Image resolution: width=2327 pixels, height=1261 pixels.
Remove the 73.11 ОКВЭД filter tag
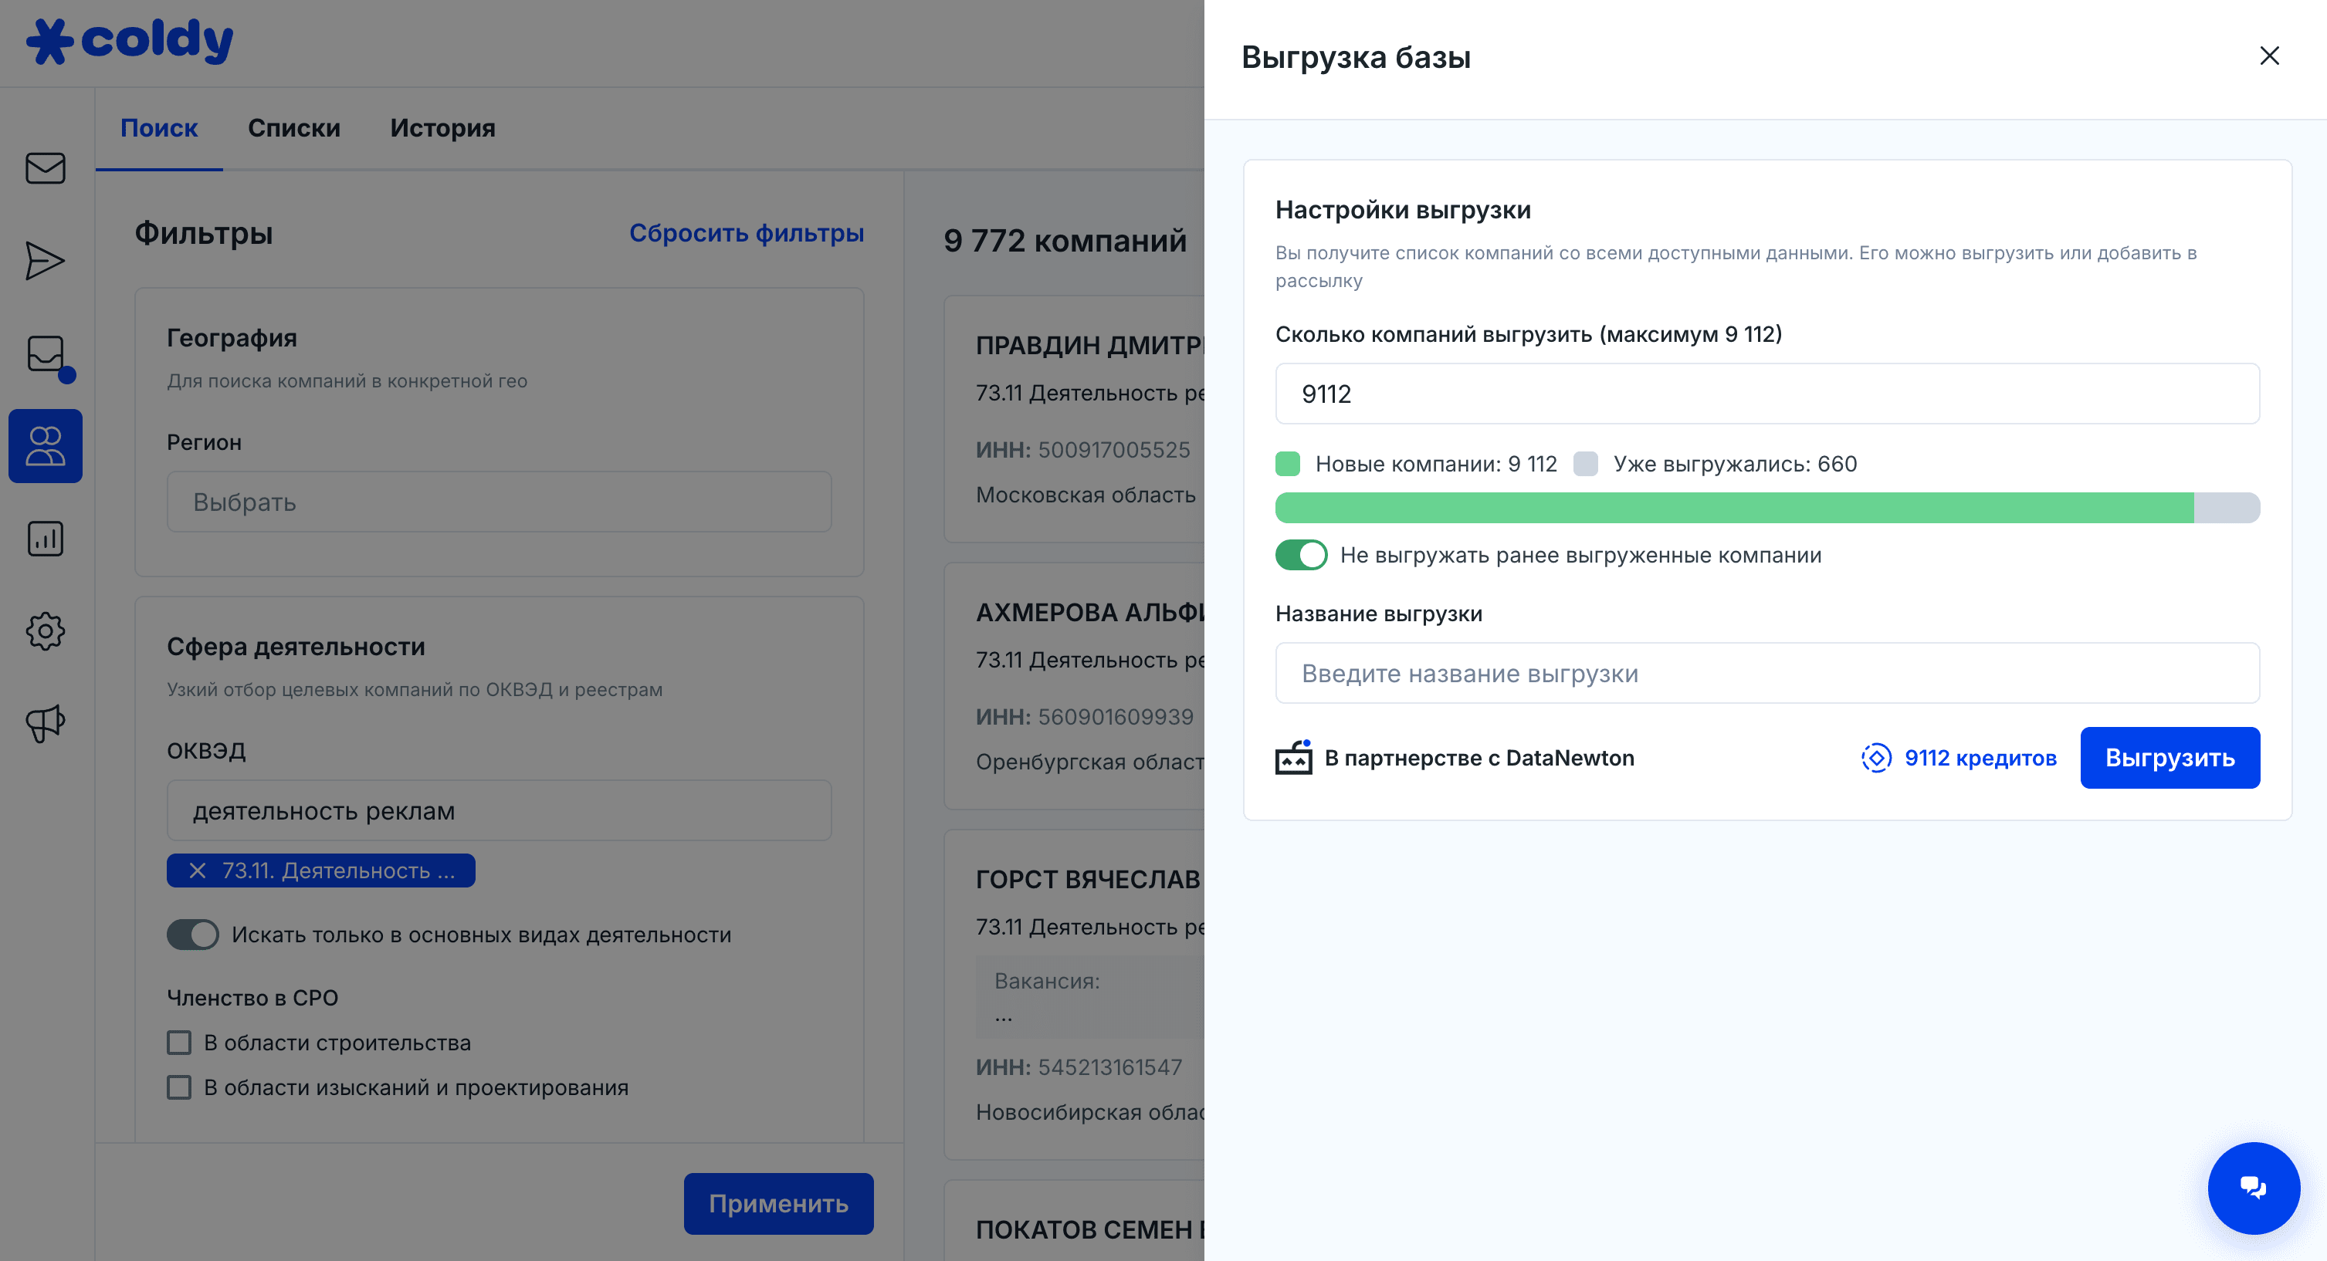(x=197, y=871)
